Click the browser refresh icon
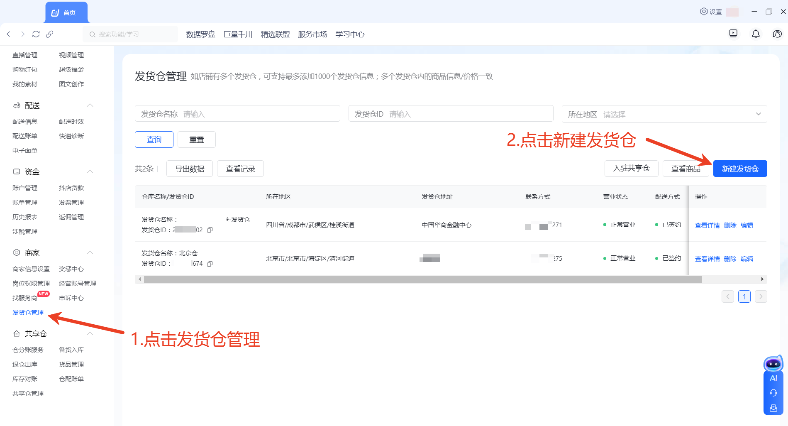Image resolution: width=788 pixels, height=426 pixels. 36,34
